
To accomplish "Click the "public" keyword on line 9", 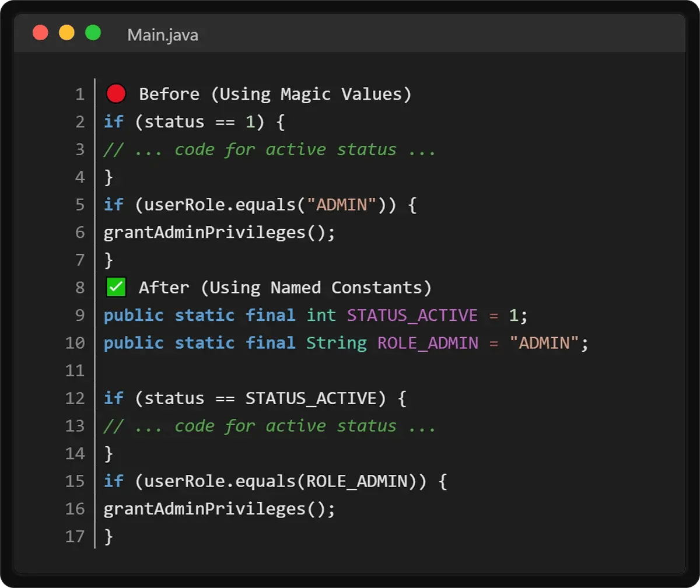I will pyautogui.click(x=134, y=316).
